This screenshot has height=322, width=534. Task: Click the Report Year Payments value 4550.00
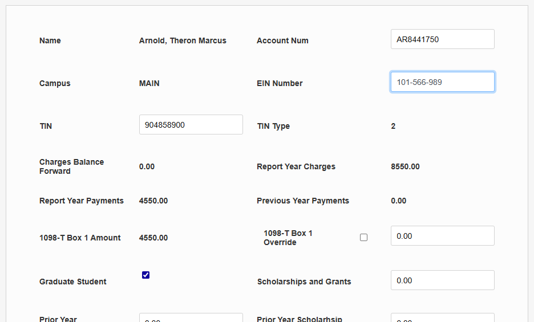click(x=153, y=201)
